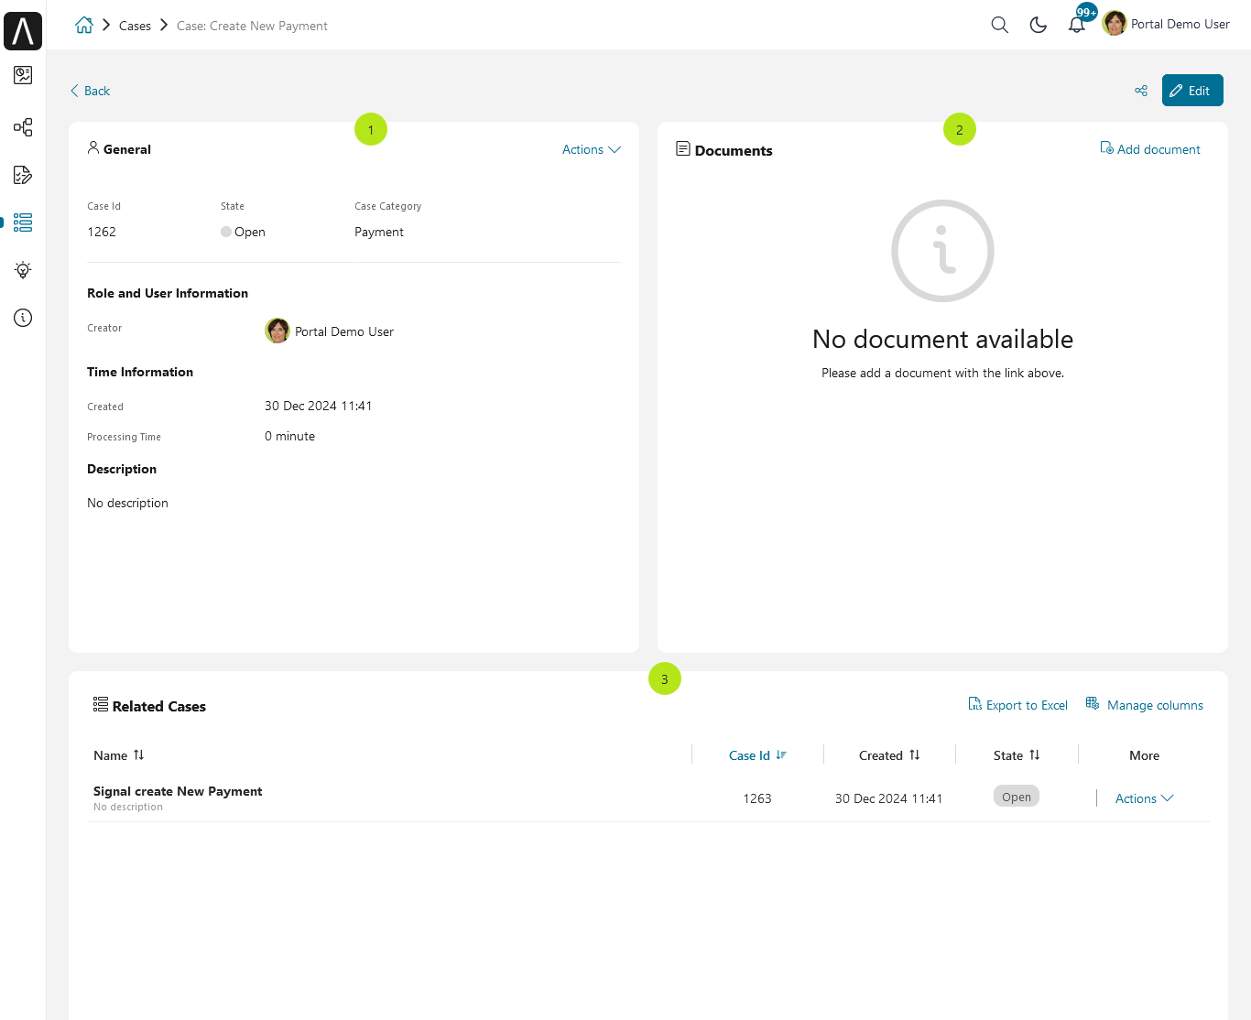Sort related cases by Created
This screenshot has width=1251, height=1020.
889,755
